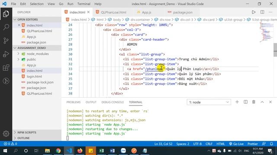The height and width of the screenshot is (155, 277).
Task: Run the file with play icon
Action: click(254, 12)
